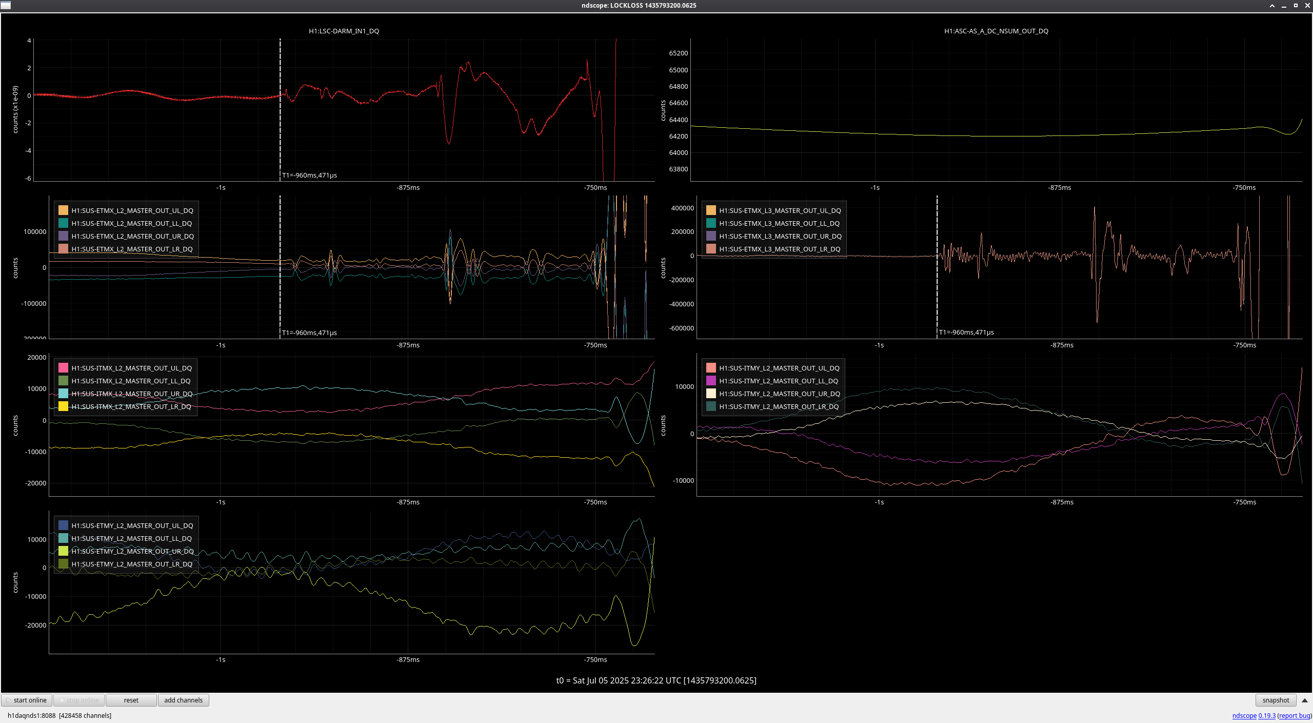
Task: Open the report bug link
Action: (x=1295, y=715)
